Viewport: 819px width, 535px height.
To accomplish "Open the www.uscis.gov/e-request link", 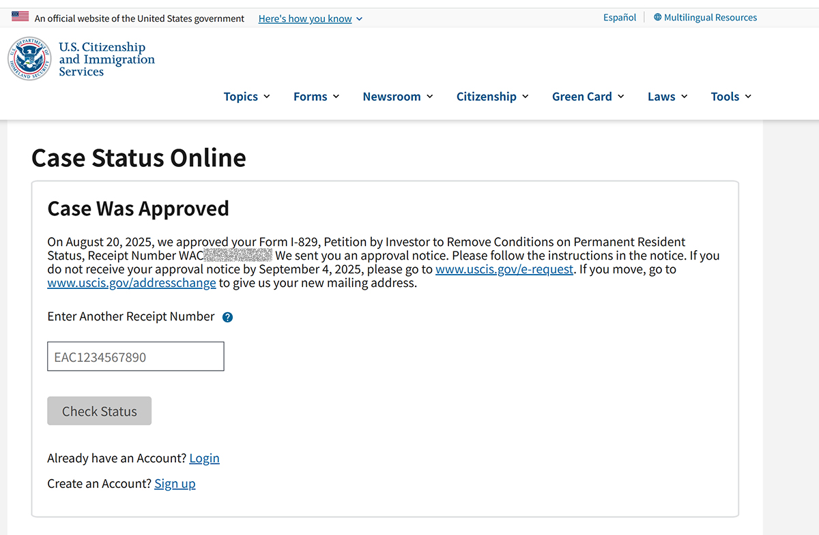I will tap(504, 269).
